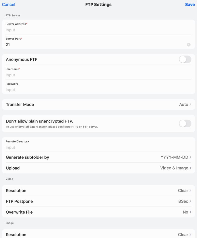197x238 pixels.
Task: Open Generate subfolder by options
Action: [98, 157]
